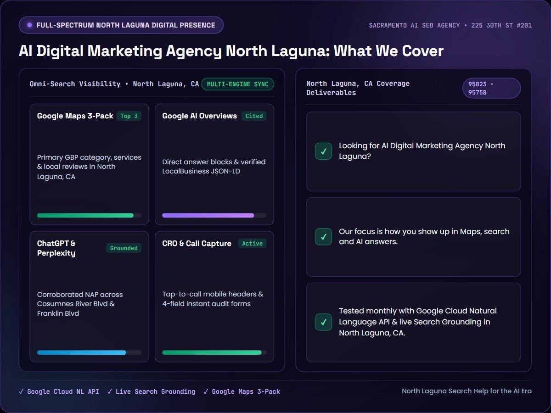Click the Direct answer blocks description text

(214, 167)
